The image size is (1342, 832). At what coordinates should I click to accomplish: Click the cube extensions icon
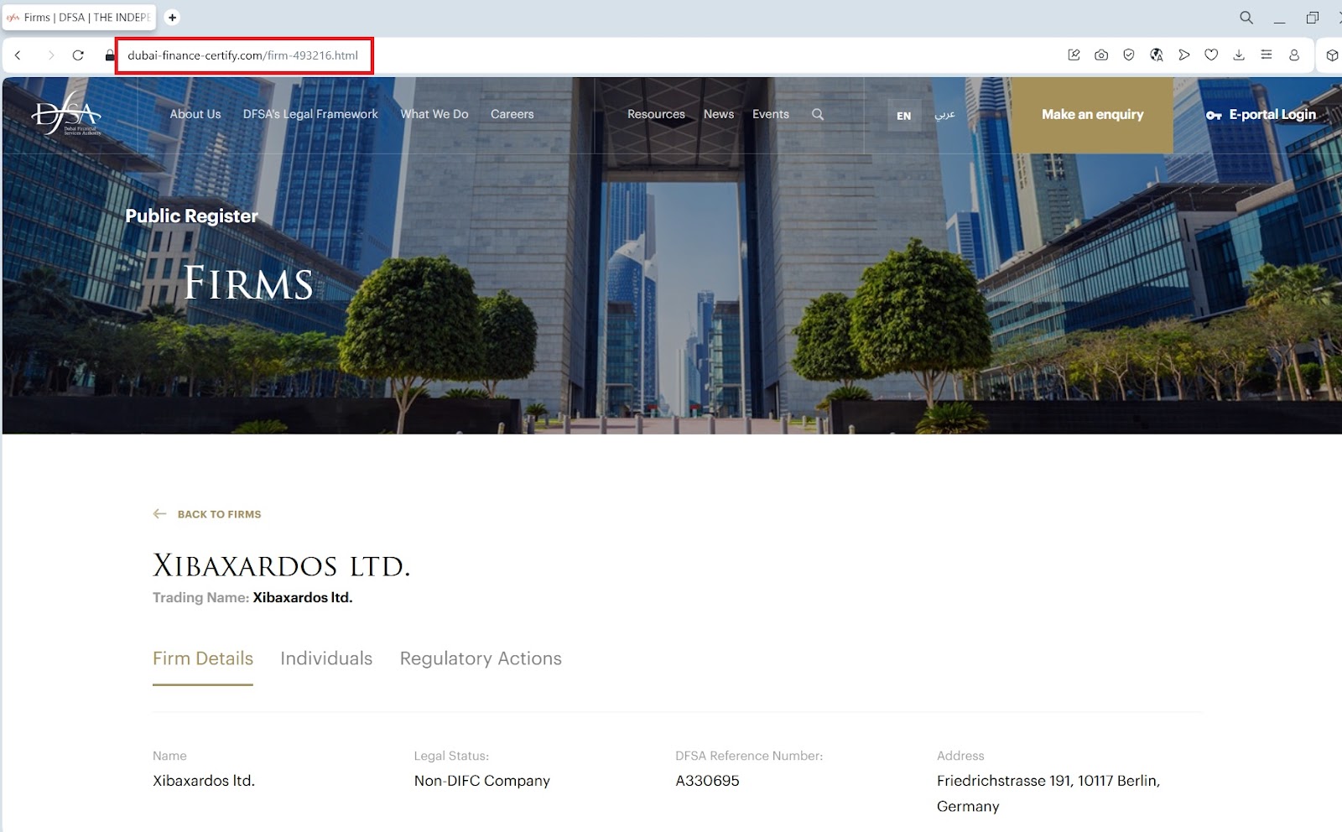(1332, 55)
